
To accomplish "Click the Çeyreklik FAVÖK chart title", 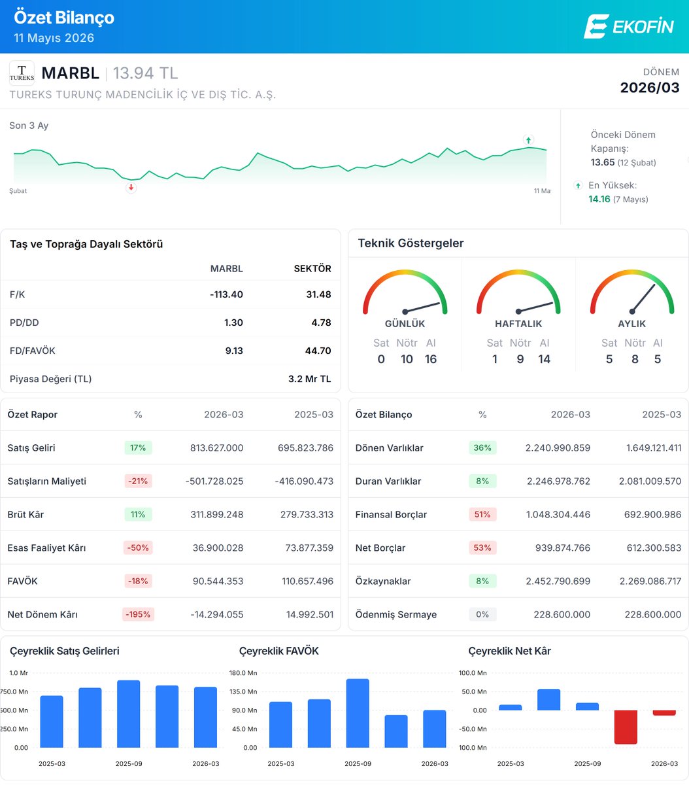I will tap(279, 651).
